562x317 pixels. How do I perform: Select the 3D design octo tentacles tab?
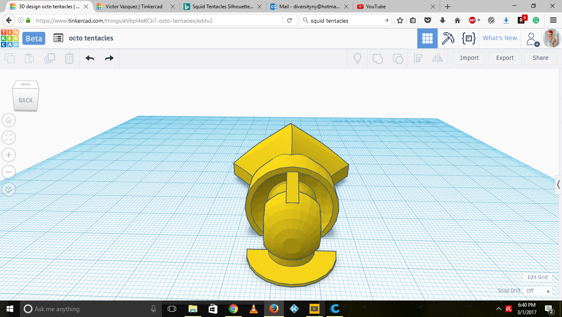(49, 7)
